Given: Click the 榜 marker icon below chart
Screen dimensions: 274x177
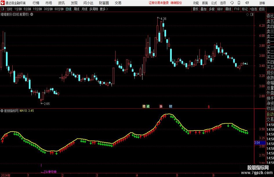Looking at the screenshot, I should (144, 106).
